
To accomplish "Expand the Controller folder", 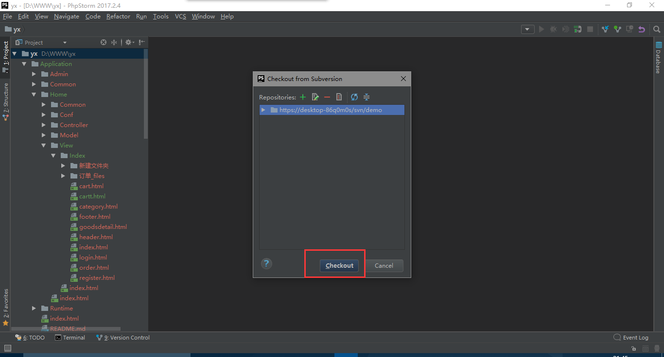I will [44, 125].
